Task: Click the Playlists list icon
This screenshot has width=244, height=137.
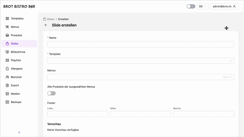Action: pos(7,60)
